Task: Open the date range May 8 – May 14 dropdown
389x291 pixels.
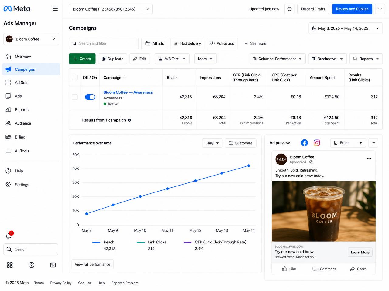Action: (x=346, y=28)
